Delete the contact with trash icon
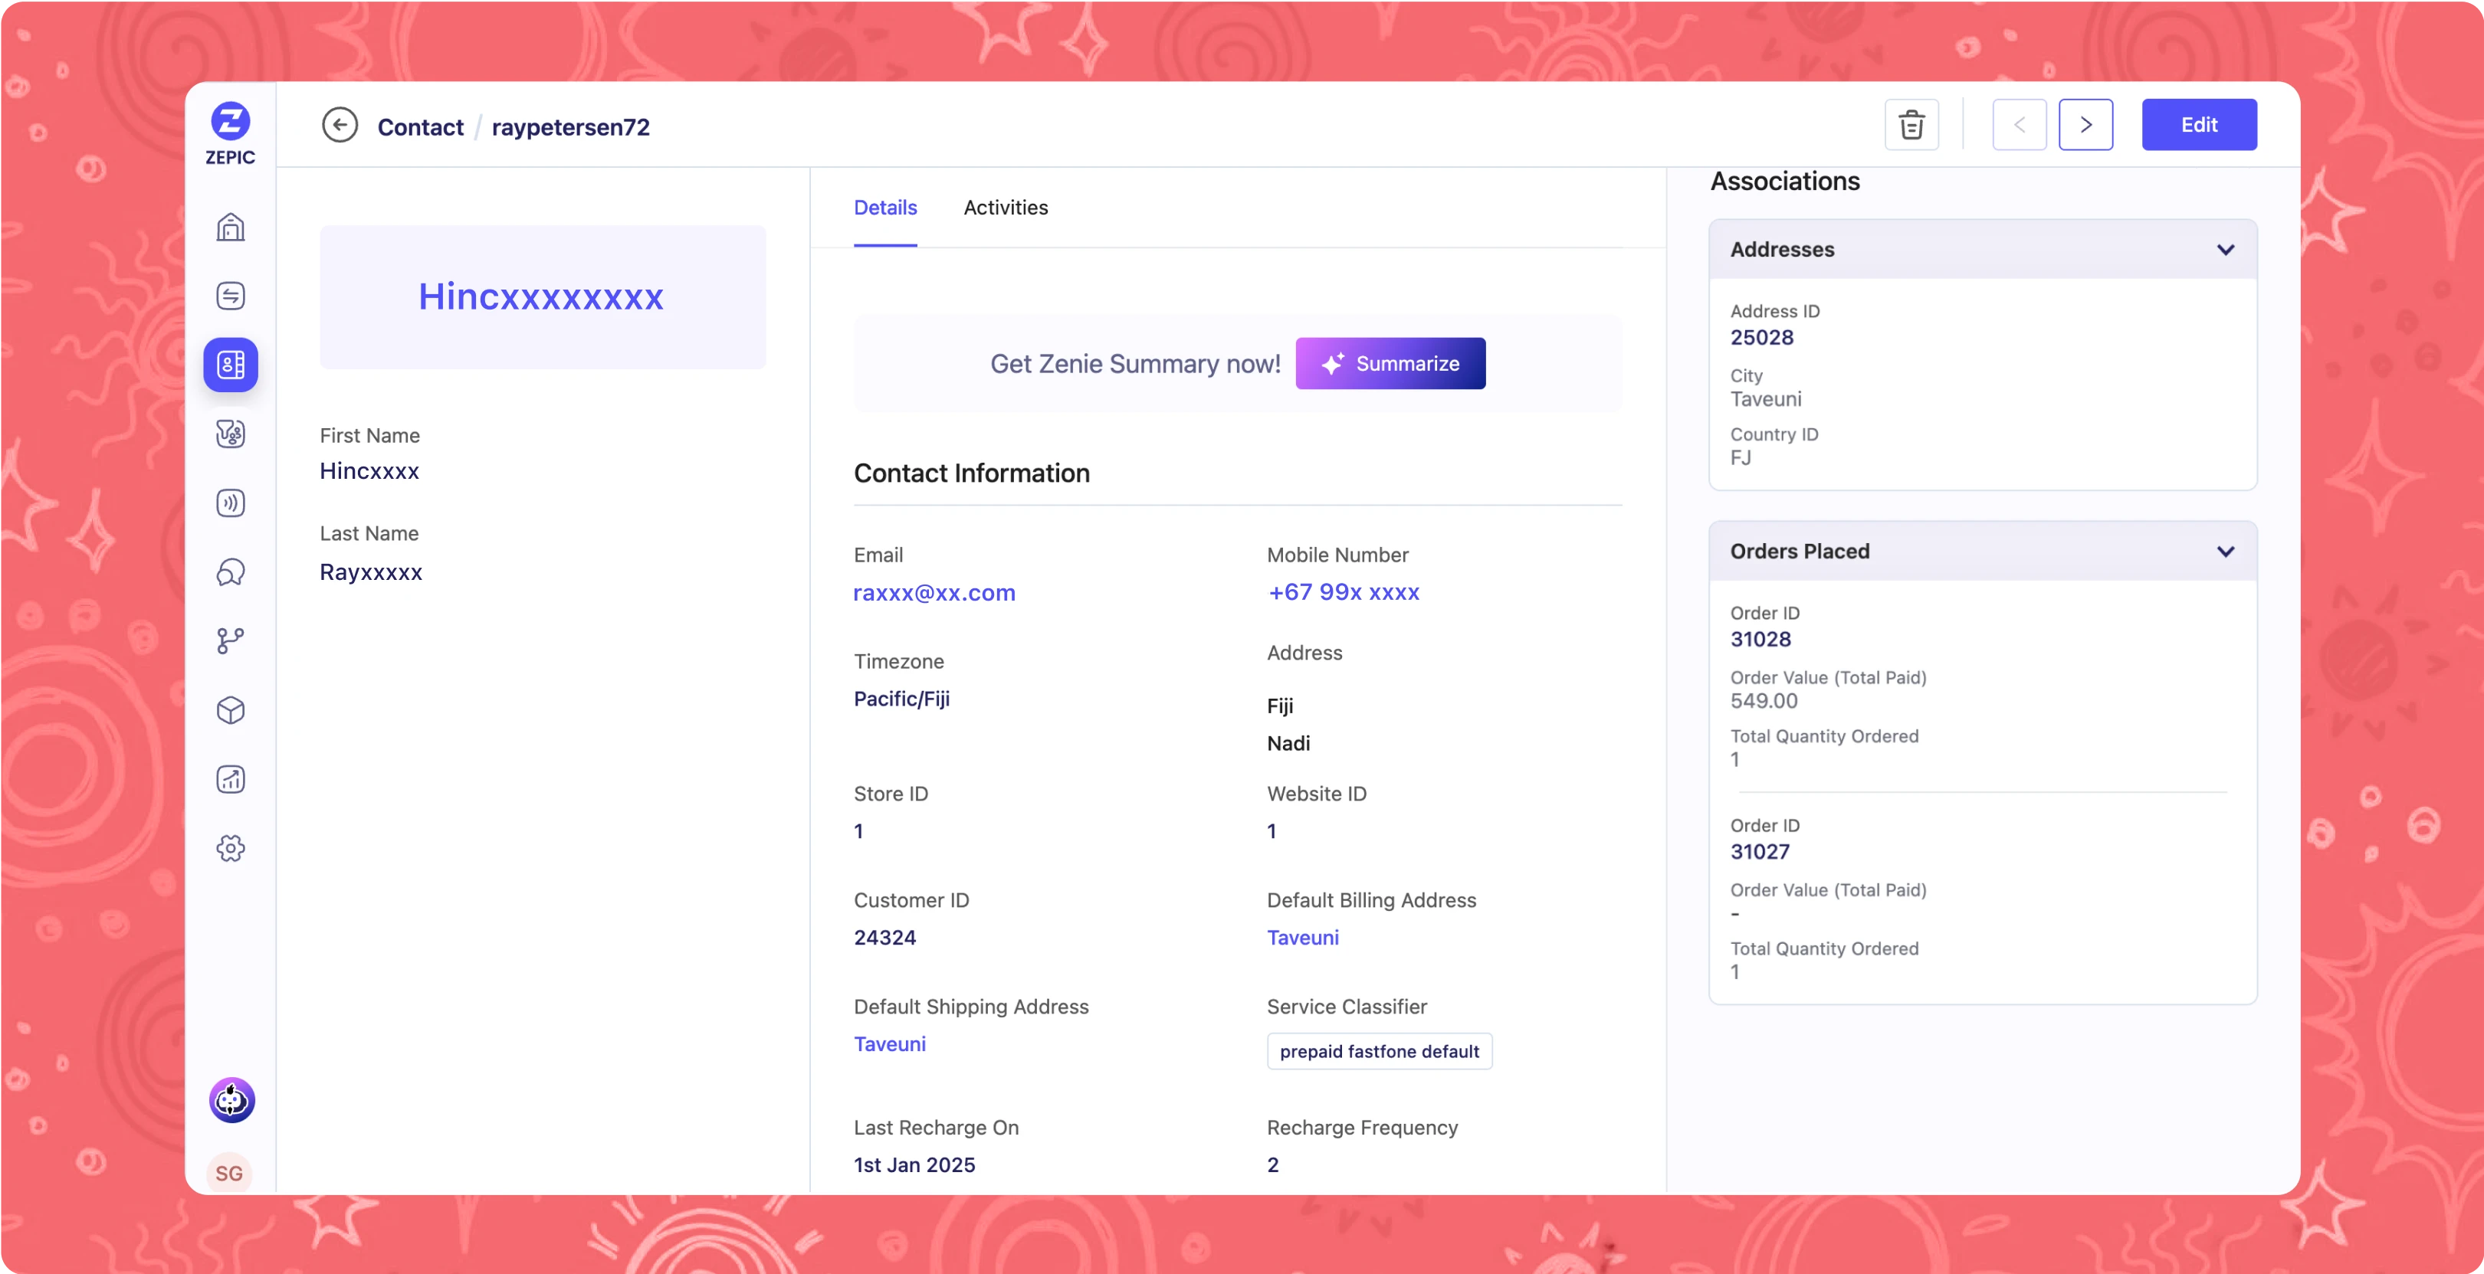2484x1274 pixels. point(1911,124)
